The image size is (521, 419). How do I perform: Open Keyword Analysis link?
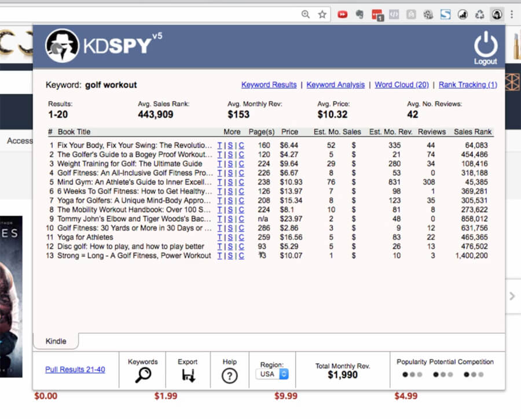click(335, 84)
